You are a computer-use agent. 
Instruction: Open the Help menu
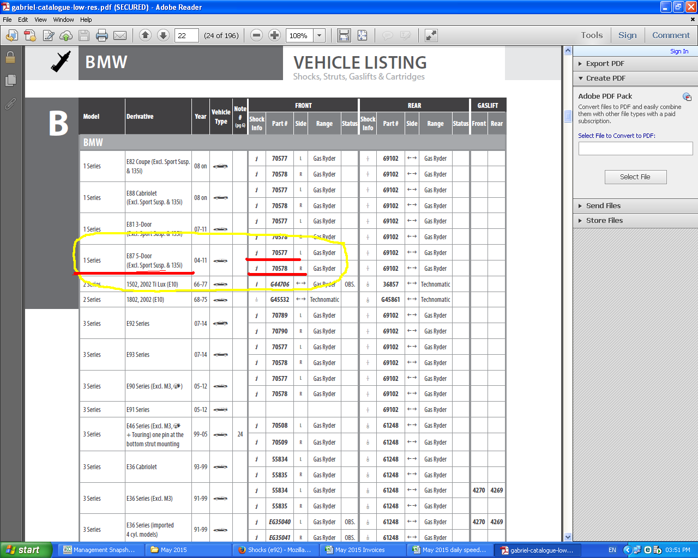(x=86, y=20)
